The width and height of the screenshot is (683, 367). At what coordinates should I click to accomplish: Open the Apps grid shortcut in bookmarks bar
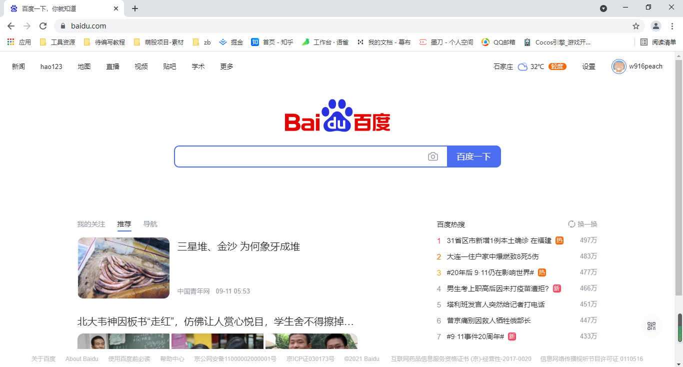click(x=11, y=42)
